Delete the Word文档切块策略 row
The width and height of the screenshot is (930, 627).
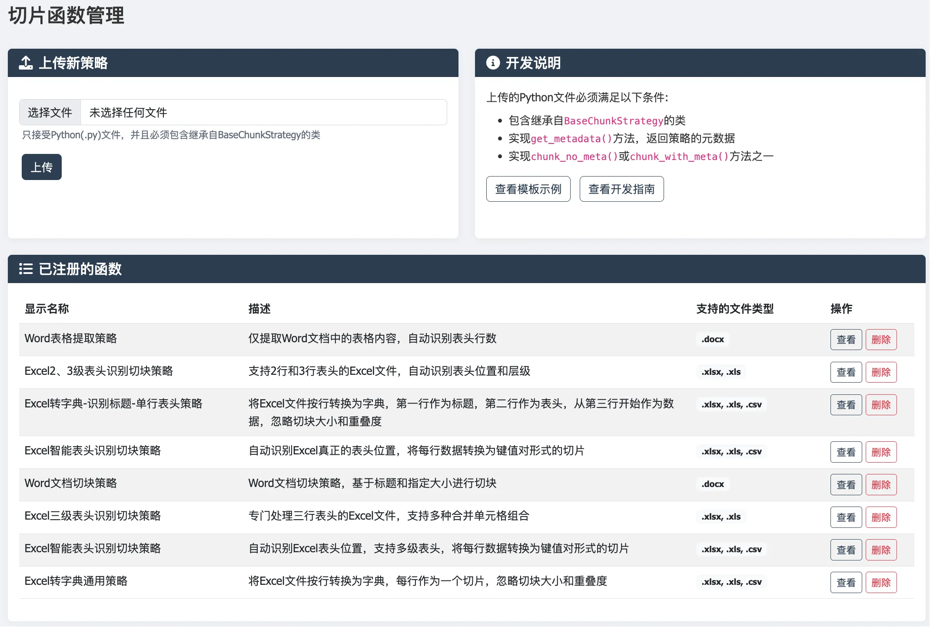(881, 485)
